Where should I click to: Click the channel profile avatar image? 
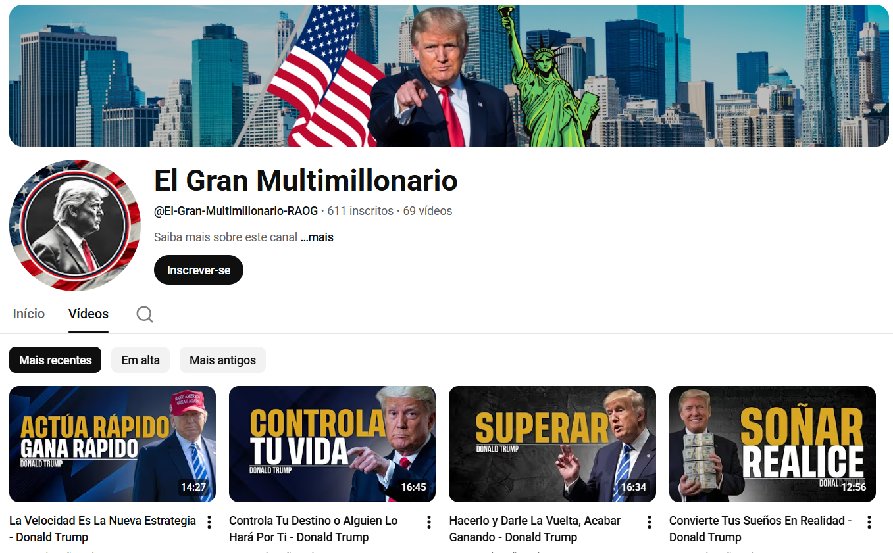(75, 226)
